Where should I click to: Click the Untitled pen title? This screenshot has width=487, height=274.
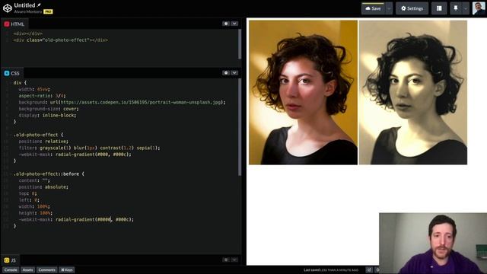point(24,5)
